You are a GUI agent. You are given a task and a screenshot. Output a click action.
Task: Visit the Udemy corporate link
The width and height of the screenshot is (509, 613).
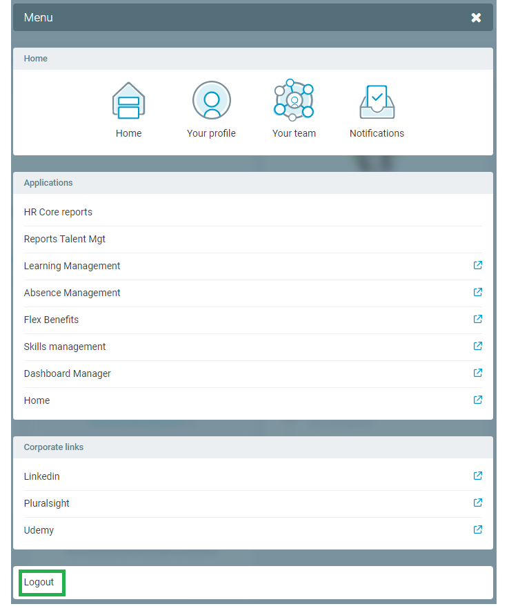(x=253, y=531)
